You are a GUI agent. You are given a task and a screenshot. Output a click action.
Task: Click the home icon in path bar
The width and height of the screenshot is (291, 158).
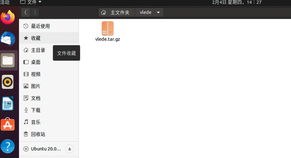pyautogui.click(x=103, y=12)
